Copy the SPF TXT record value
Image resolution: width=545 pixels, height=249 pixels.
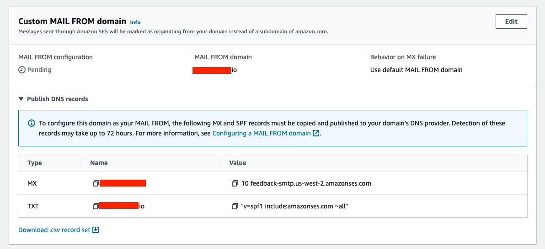[x=235, y=206]
